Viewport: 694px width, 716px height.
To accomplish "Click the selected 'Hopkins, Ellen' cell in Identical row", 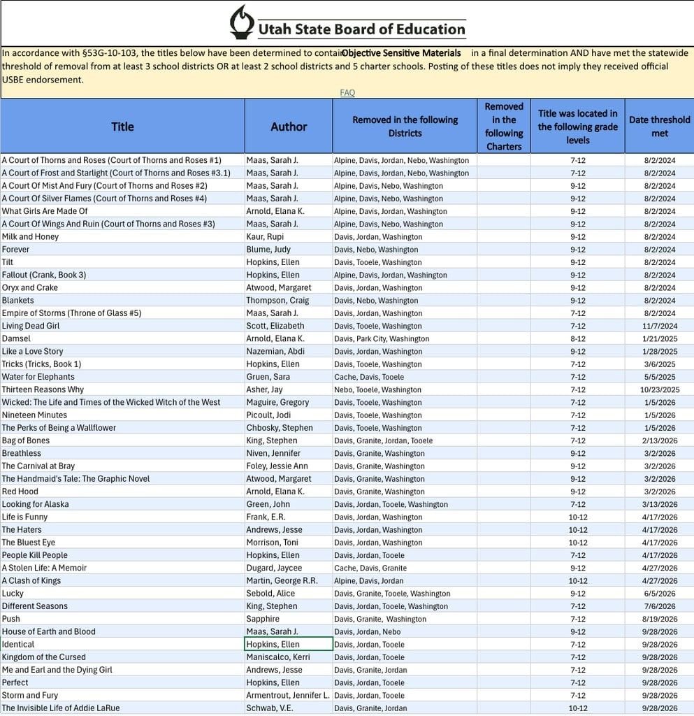I will pyautogui.click(x=289, y=644).
